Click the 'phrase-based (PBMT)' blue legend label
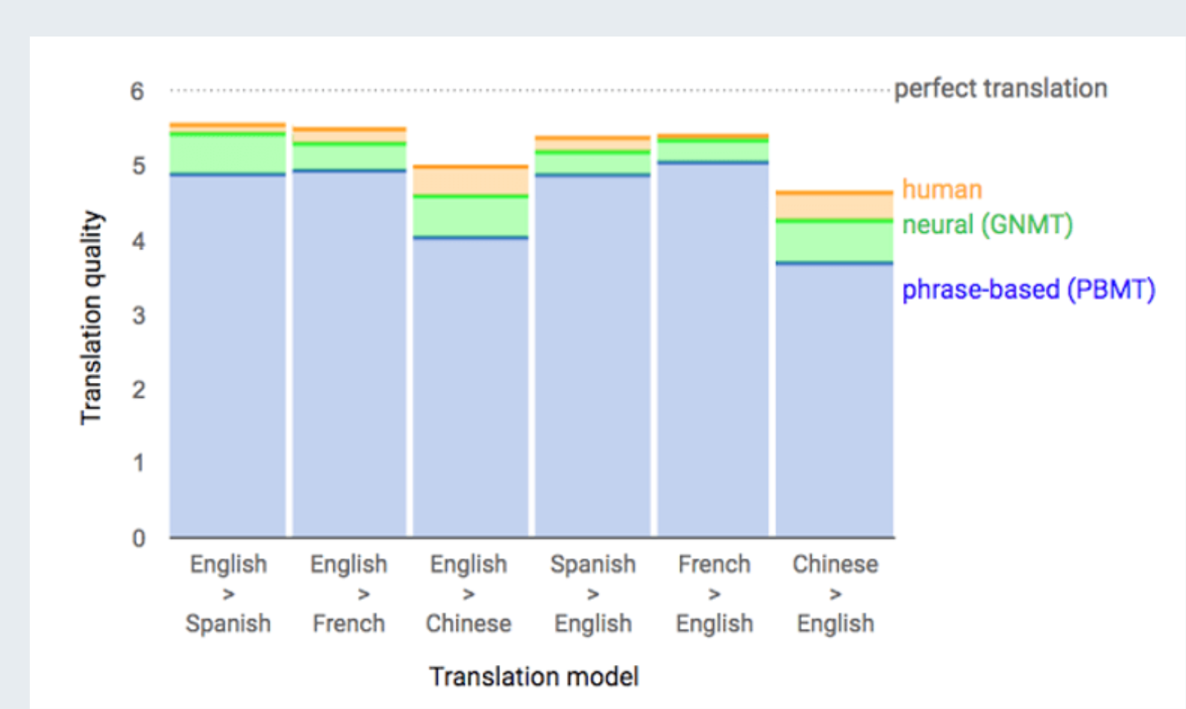 click(1028, 290)
